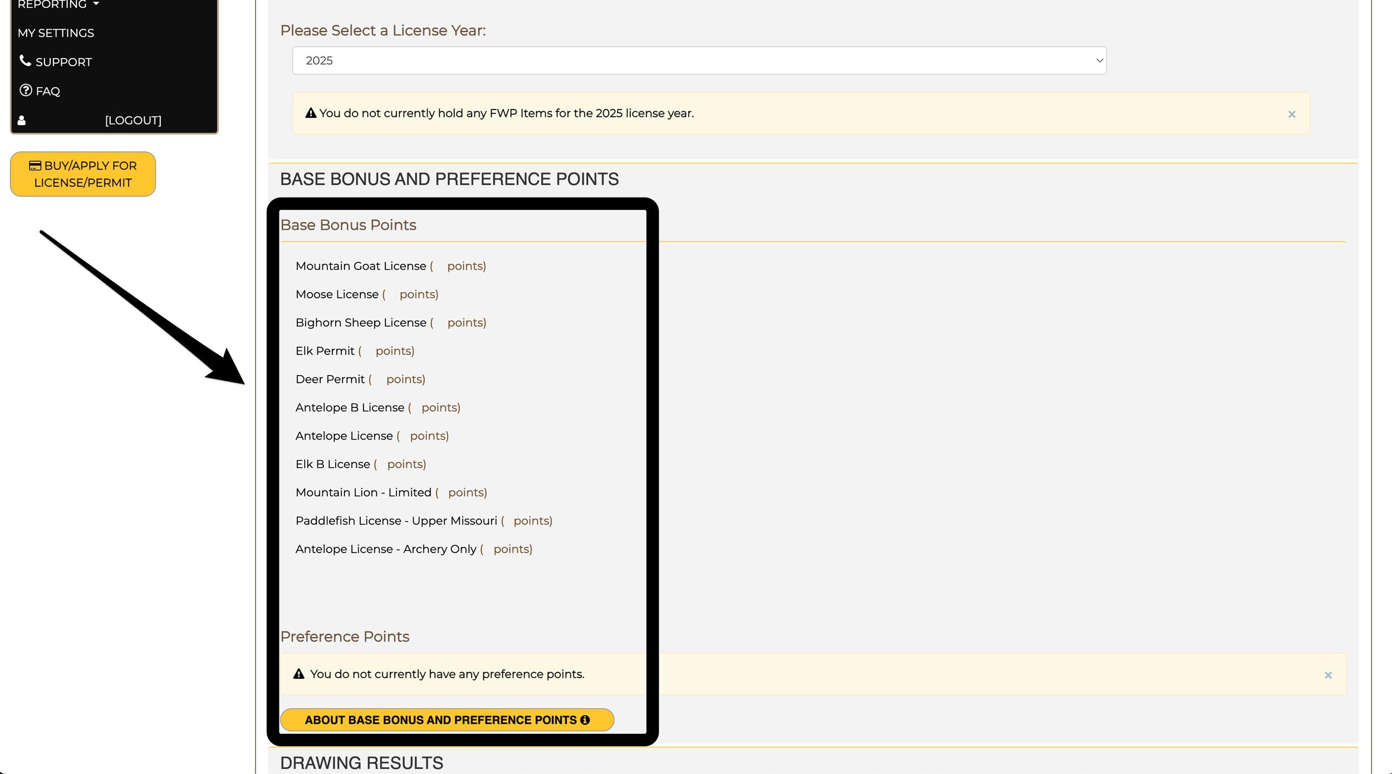Click the Logout link
The height and width of the screenshot is (774, 1392).
(133, 120)
